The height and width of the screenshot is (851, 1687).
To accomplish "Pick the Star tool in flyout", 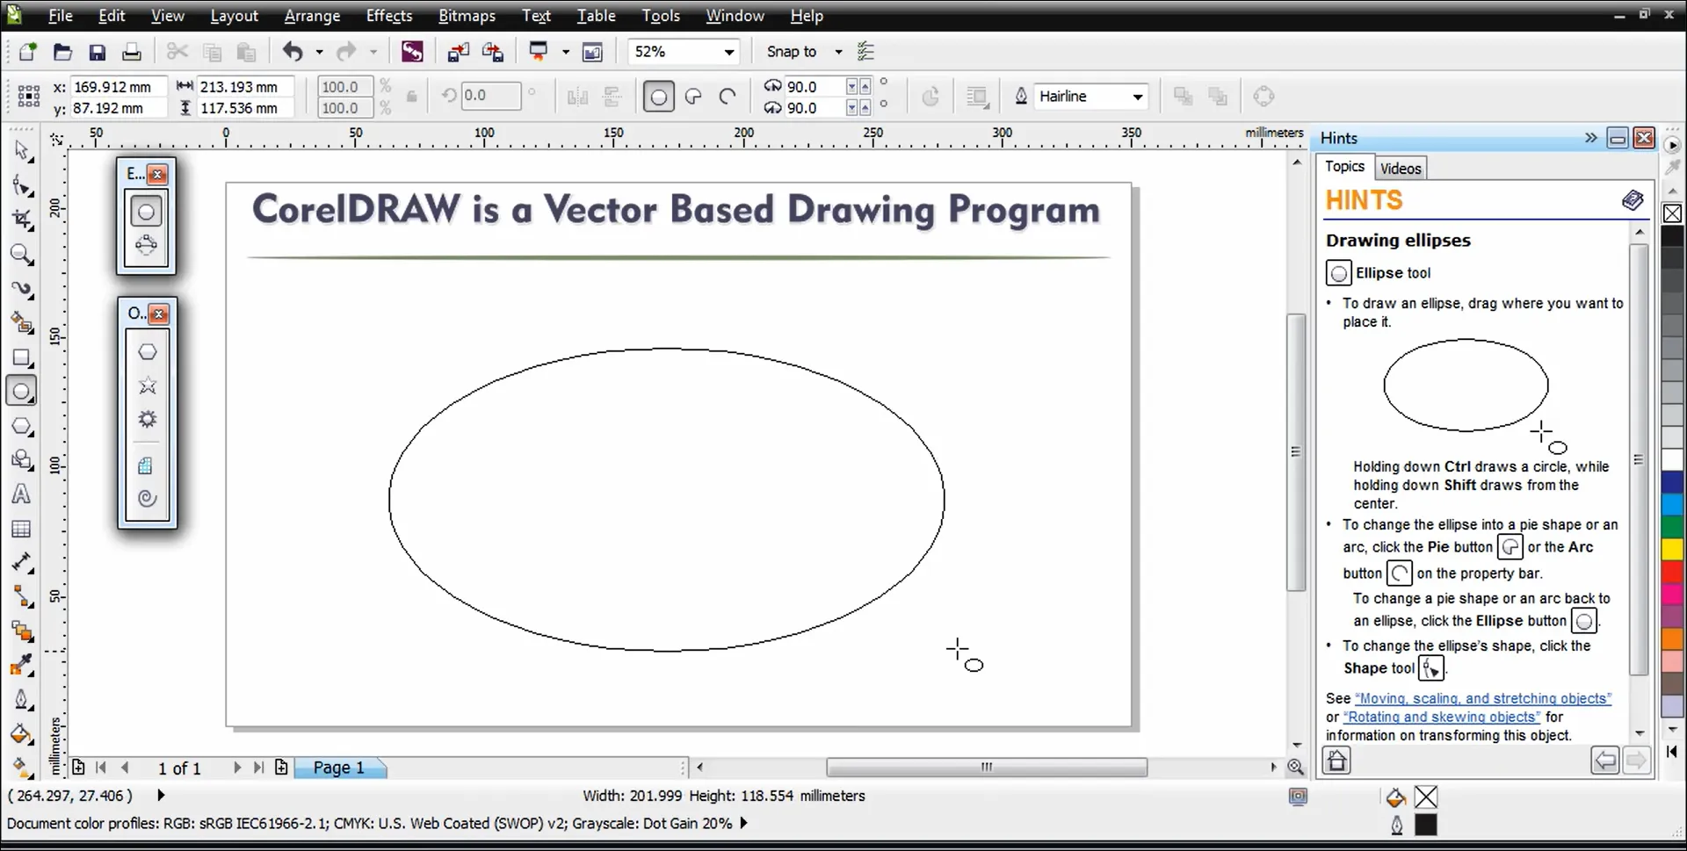I will tap(148, 386).
